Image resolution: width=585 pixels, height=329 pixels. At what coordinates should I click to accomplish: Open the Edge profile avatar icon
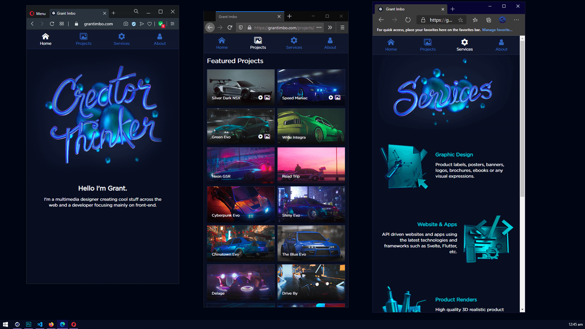coord(502,20)
